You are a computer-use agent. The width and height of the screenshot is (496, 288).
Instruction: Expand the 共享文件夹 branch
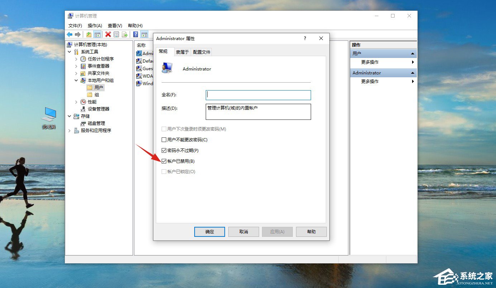76,73
